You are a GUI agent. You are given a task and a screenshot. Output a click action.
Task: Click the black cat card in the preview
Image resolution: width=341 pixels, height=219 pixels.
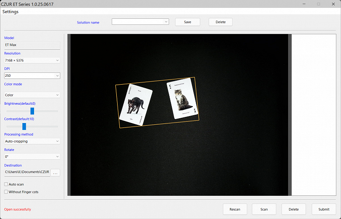(x=136, y=105)
